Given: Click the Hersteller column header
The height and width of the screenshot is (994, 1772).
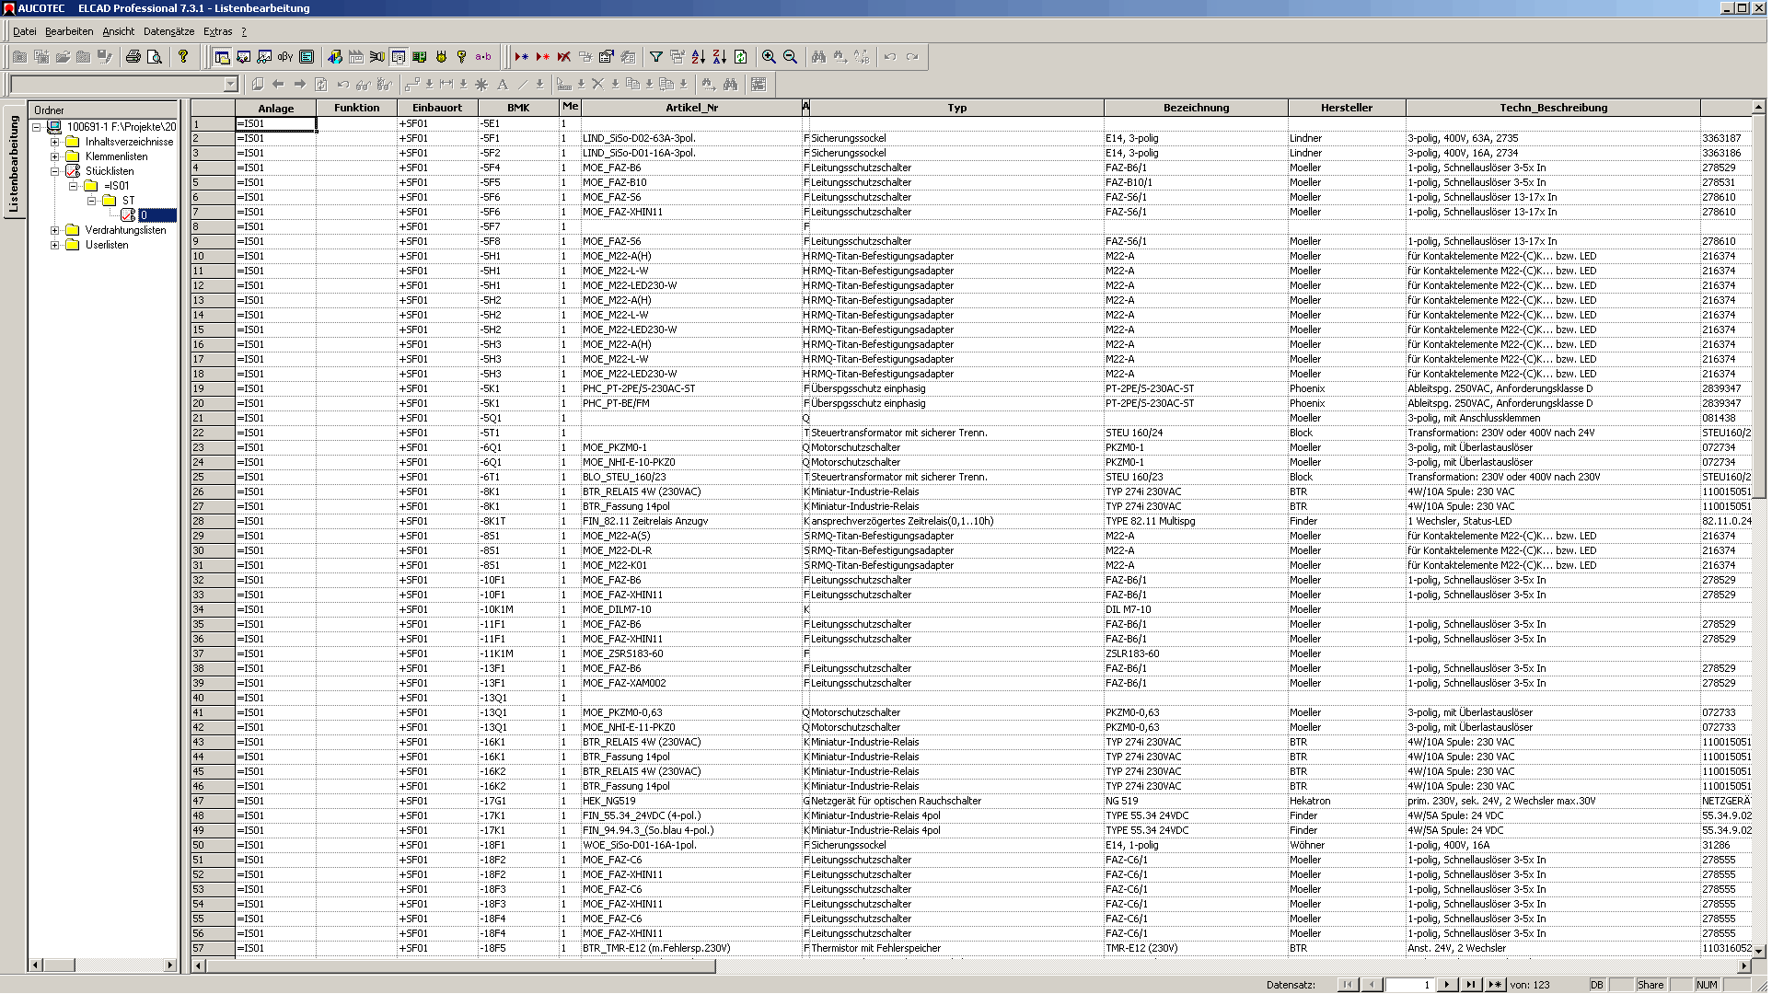Looking at the screenshot, I should coord(1347,108).
